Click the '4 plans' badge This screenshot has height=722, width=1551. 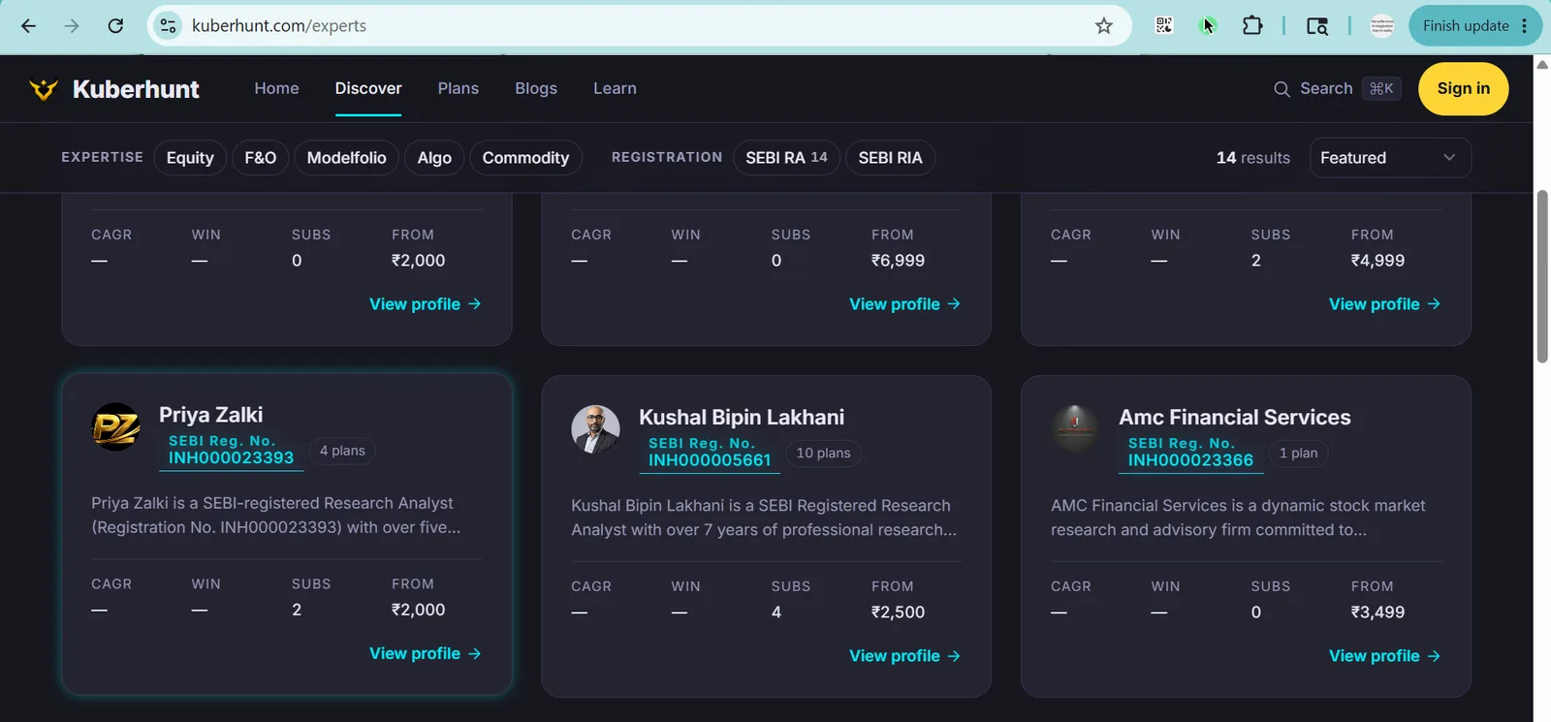click(x=342, y=451)
